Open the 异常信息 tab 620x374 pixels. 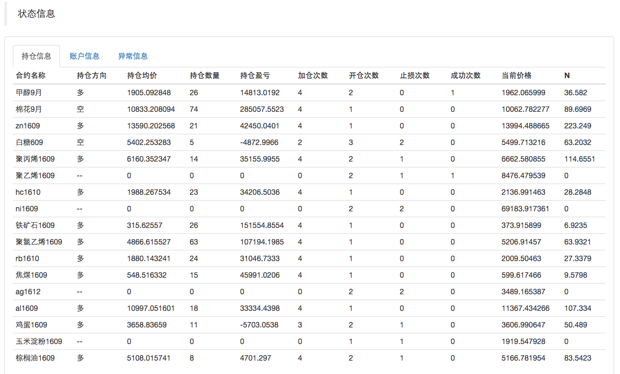(133, 56)
